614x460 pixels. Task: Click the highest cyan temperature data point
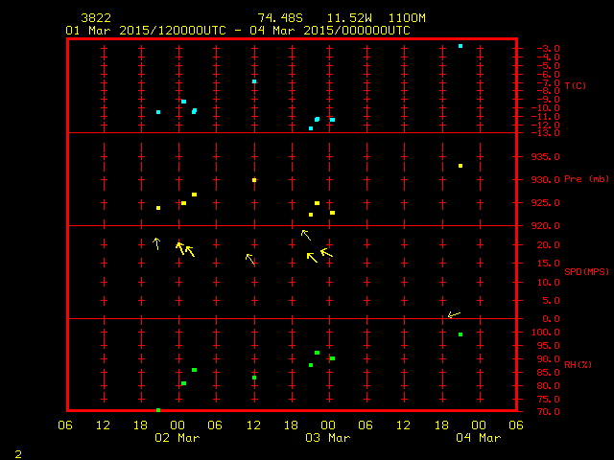[x=460, y=46]
